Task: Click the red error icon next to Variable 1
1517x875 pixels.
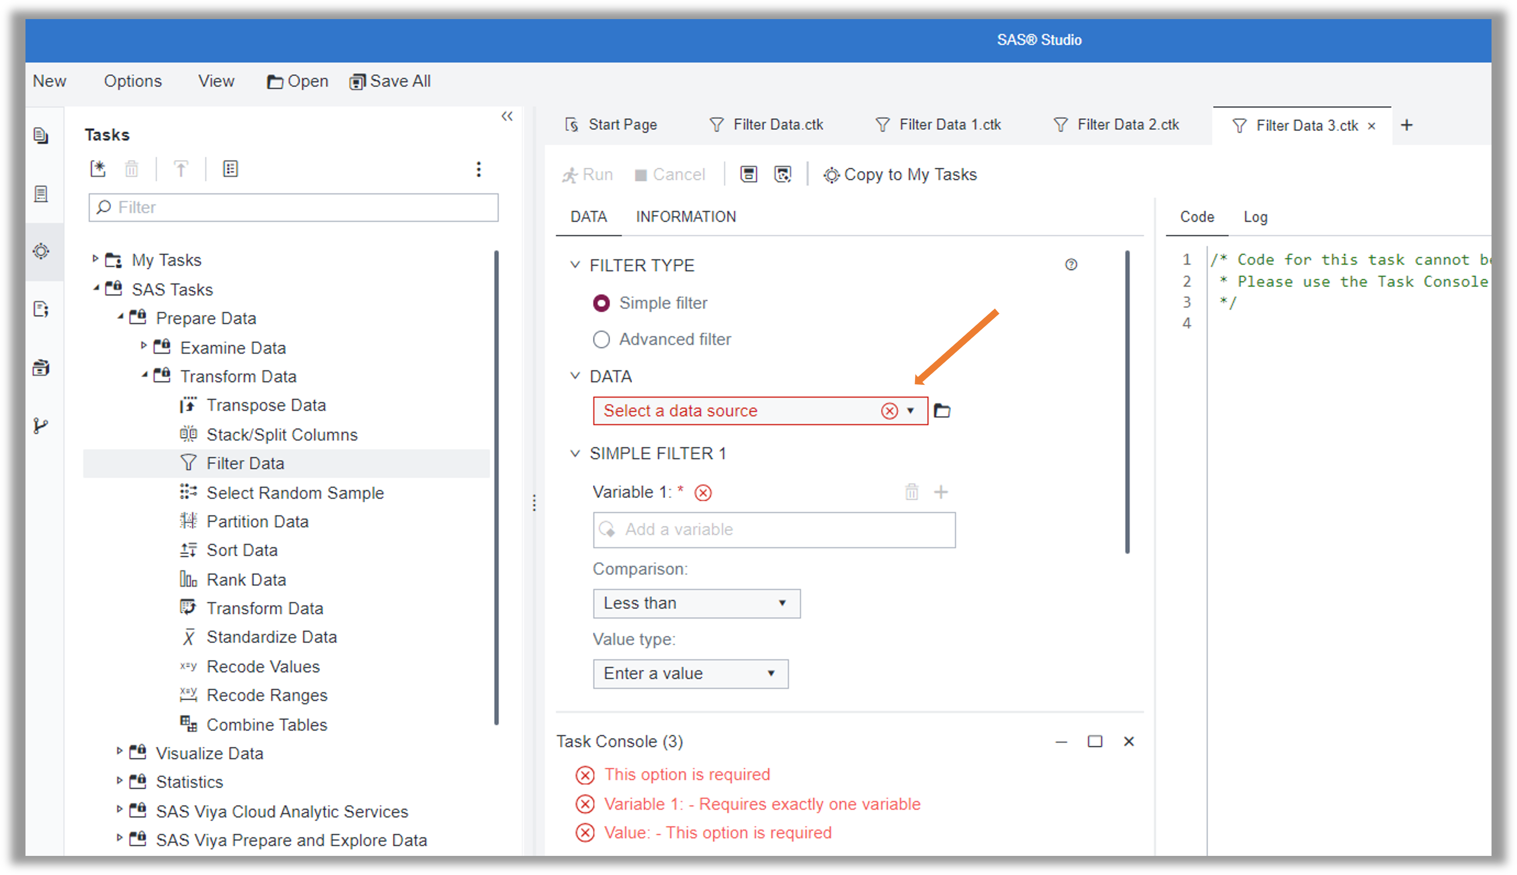Action: click(x=702, y=493)
